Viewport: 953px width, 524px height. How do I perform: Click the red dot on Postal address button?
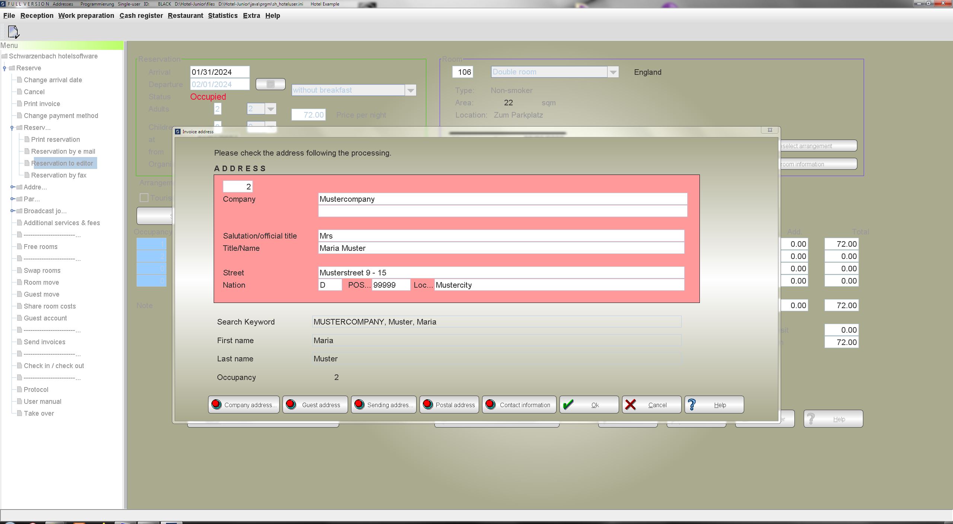pos(428,405)
